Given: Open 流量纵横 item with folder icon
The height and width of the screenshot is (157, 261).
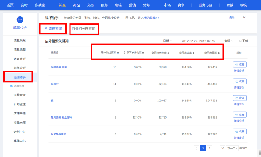Looking at the screenshot, I should tap(17, 86).
